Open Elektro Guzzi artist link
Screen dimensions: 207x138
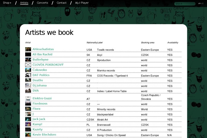coord(42,98)
